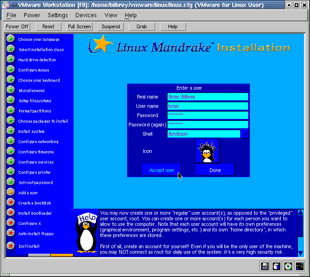Click the floppy disk status icon
The width and height of the screenshot is (310, 277).
265,266
